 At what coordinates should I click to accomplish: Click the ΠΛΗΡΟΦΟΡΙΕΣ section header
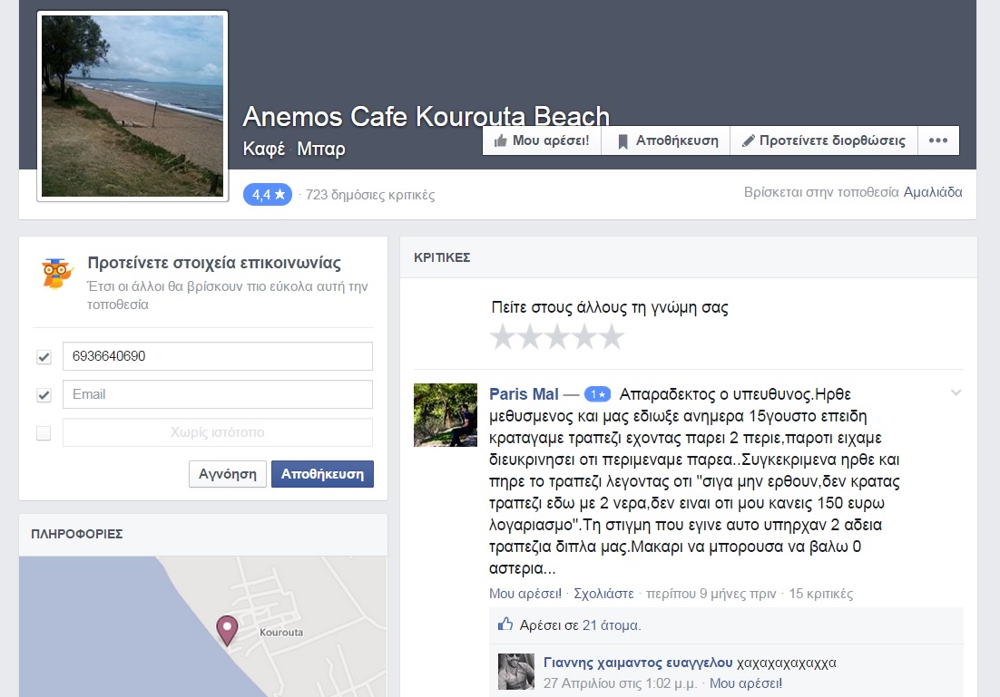click(x=77, y=534)
